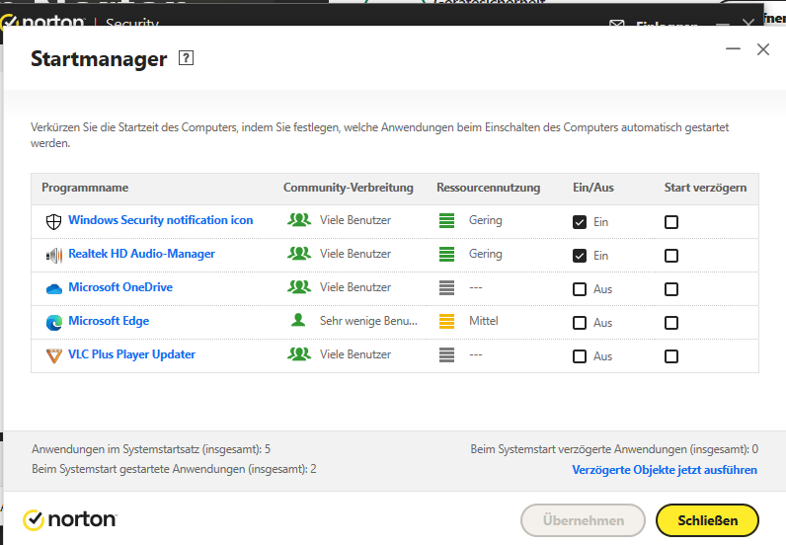
Task: Delay start for Microsoft Edge
Action: 671,323
